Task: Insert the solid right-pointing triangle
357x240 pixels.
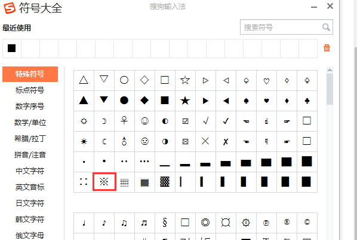Action: [205, 101]
